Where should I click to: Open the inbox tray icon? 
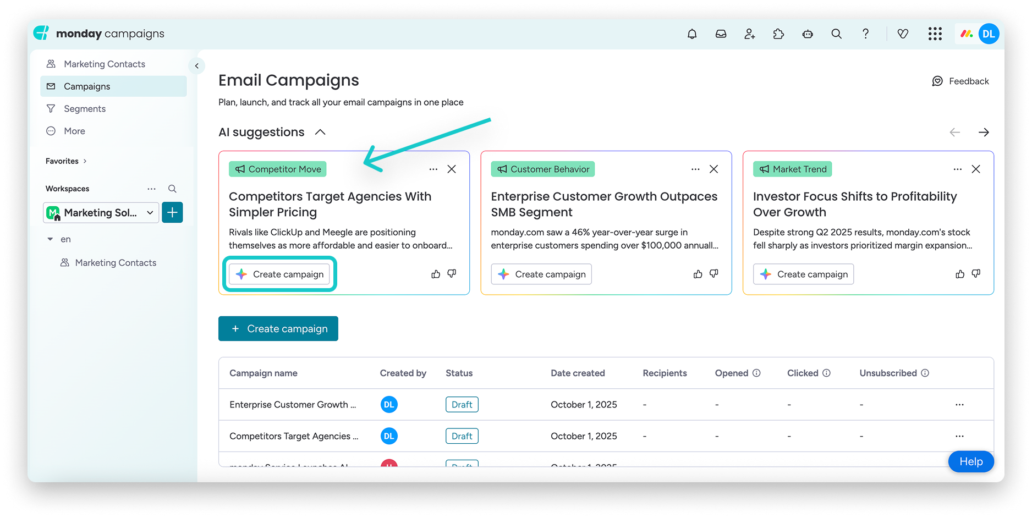click(x=721, y=34)
